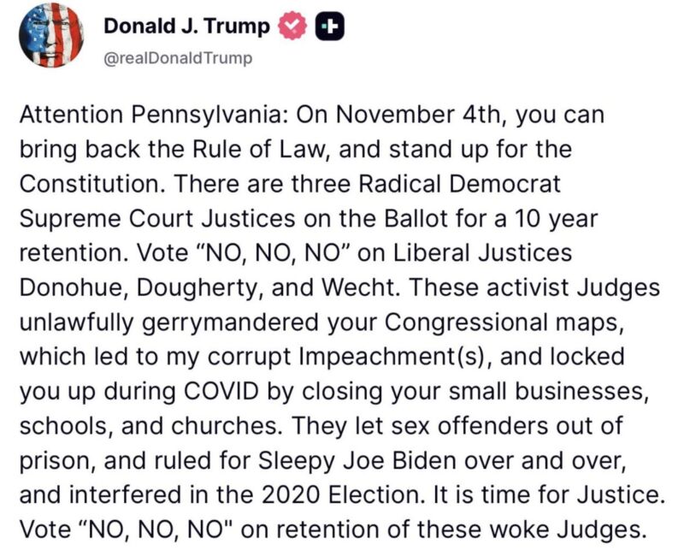Click the Truth+ icon beside the checkmark
684x550 pixels.
point(328,26)
